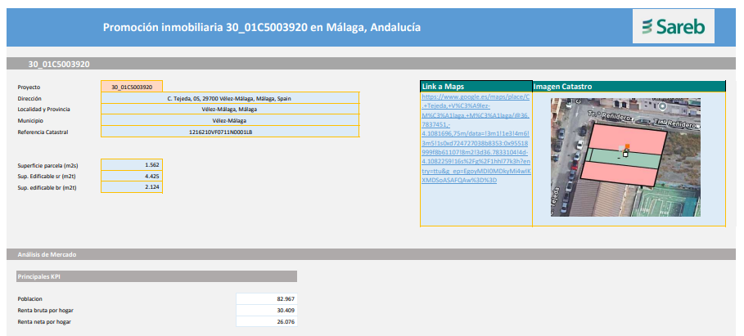Screen dimensions: 744x336
Task: Select the Municipio Vélez-Málaga cell
Action: pyautogui.click(x=230, y=120)
